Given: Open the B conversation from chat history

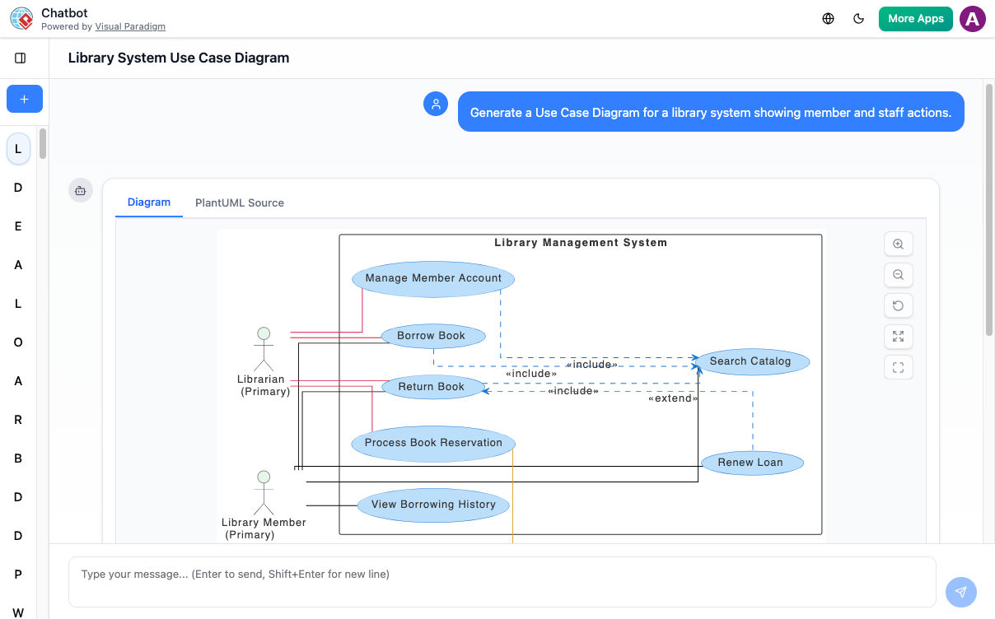Looking at the screenshot, I should pyautogui.click(x=17, y=458).
